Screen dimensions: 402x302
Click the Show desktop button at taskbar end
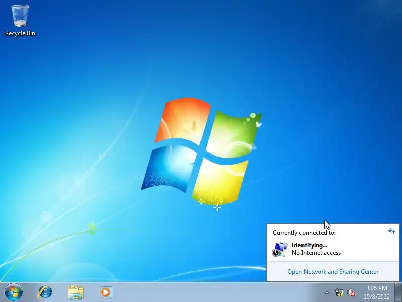[398, 292]
